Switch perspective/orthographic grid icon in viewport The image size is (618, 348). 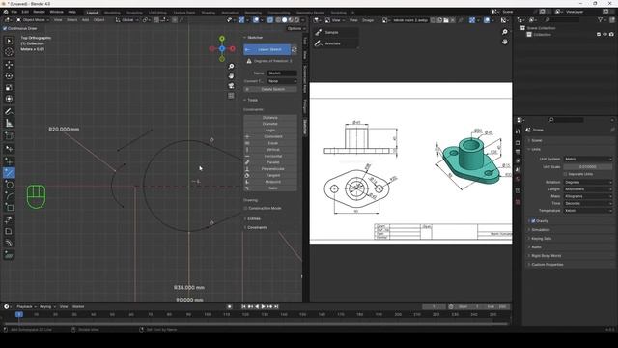click(x=231, y=96)
